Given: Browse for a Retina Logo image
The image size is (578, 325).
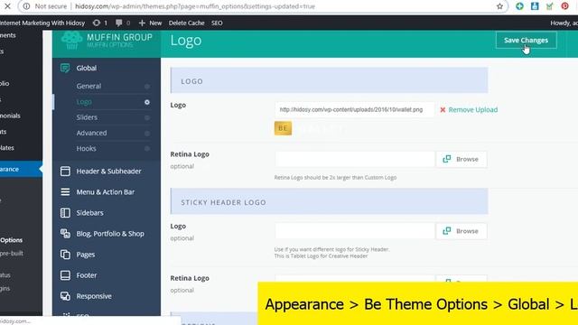Looking at the screenshot, I should click(x=461, y=159).
